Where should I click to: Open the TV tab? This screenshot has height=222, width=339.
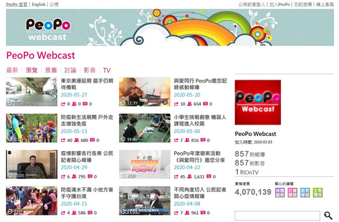[107, 70]
